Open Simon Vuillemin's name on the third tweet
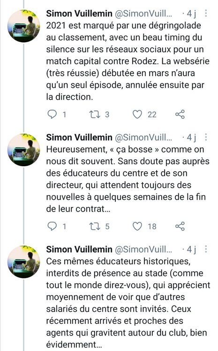Screen dimensions: 218x351 79,249
